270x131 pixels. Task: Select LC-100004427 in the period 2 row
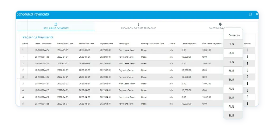pos(42,63)
